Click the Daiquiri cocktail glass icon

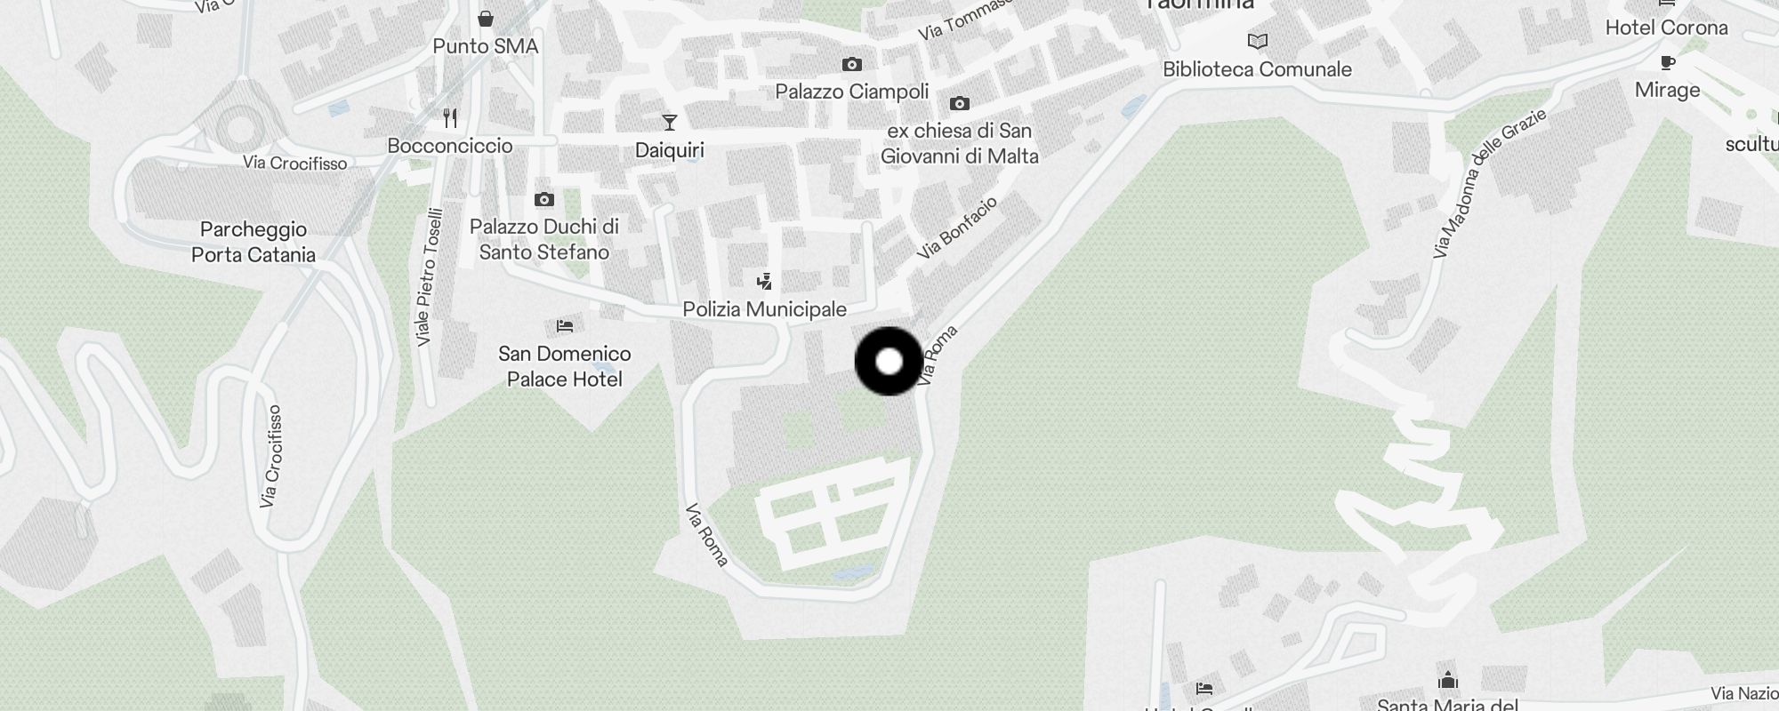(670, 122)
